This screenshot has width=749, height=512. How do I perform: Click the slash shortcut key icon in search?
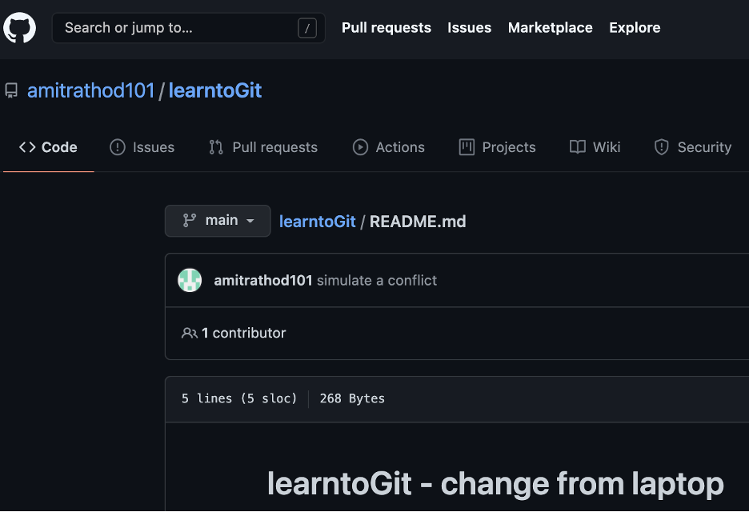click(x=307, y=28)
